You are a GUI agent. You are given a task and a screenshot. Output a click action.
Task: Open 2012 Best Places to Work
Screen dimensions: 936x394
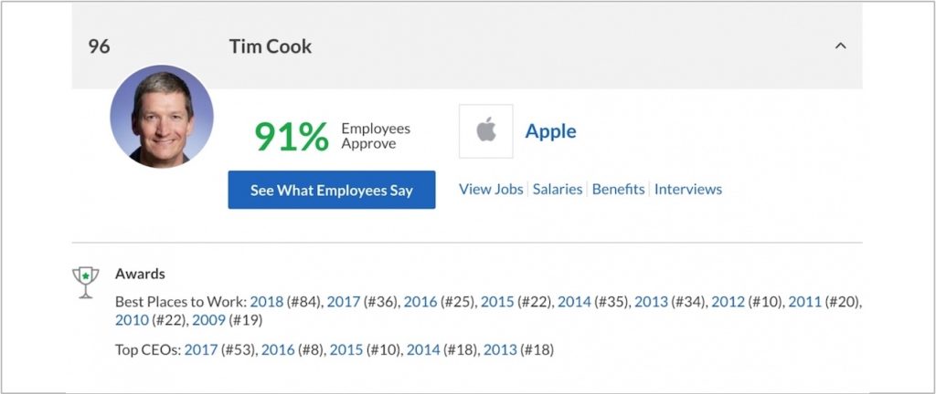coord(729,301)
